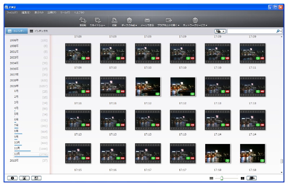Open the help (ヘルプ) menu

tap(79, 13)
